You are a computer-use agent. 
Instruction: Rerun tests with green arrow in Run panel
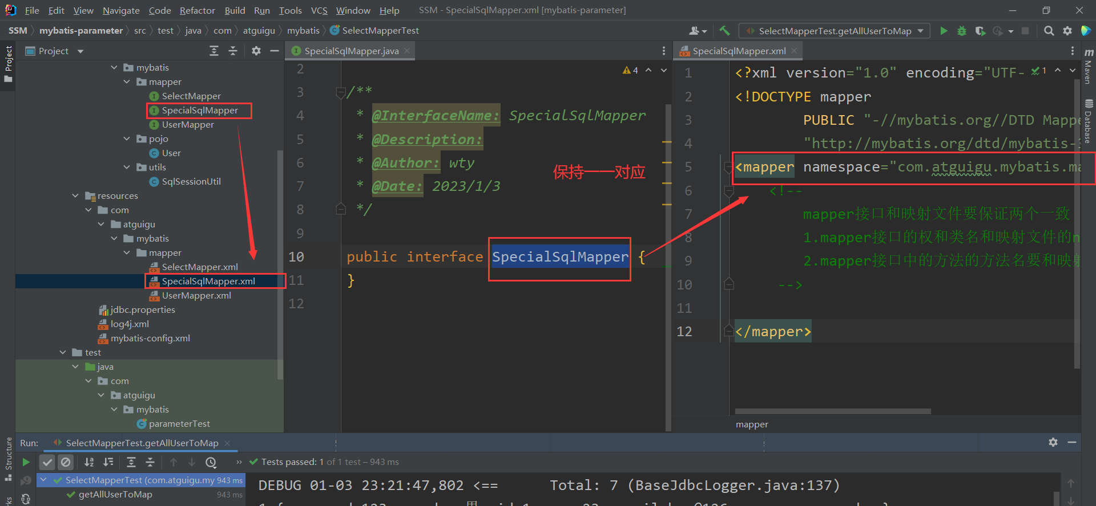[x=26, y=462]
